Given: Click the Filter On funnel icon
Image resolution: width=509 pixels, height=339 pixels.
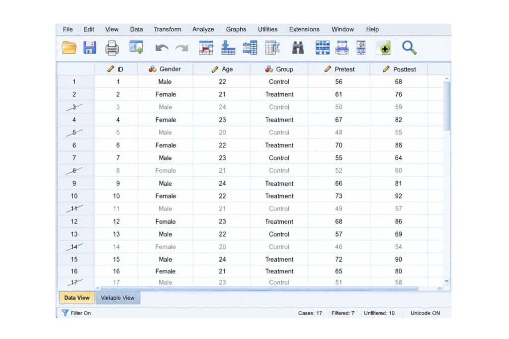Looking at the screenshot, I should (65, 313).
